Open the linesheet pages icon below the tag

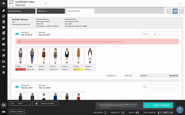pyautogui.click(x=3, y=16)
